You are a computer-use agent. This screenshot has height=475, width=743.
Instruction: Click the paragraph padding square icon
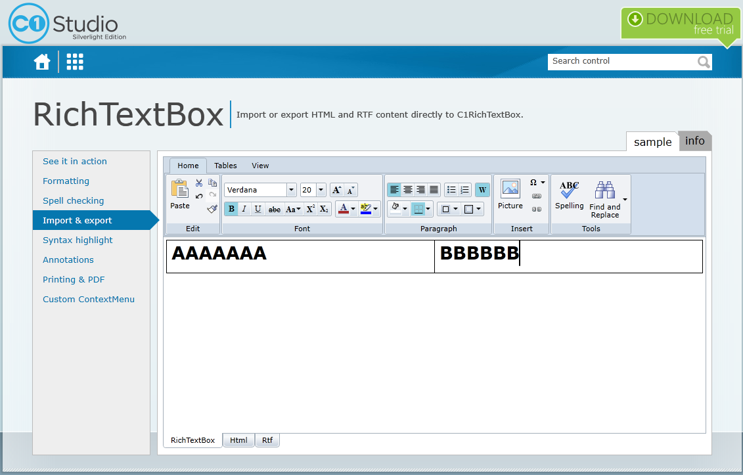[468, 209]
